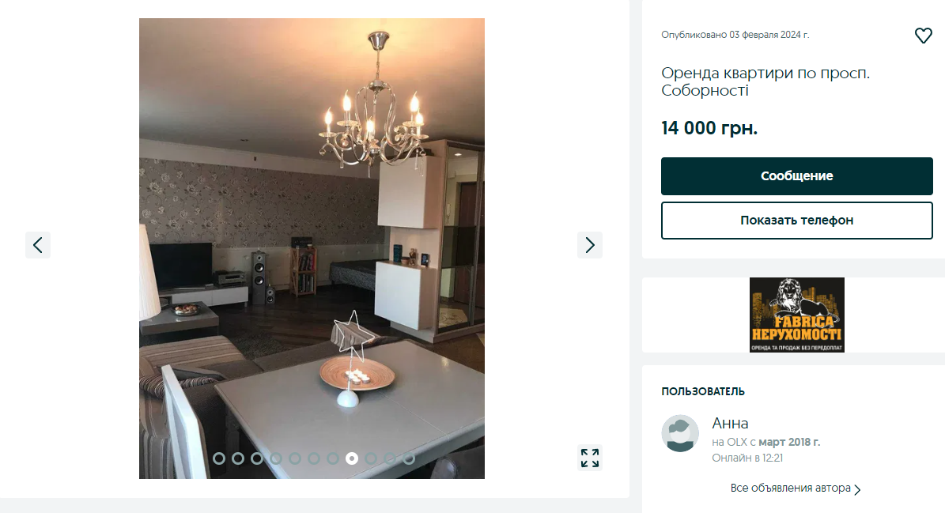Click the Сообщение button
This screenshot has width=945, height=513.
coord(797,175)
